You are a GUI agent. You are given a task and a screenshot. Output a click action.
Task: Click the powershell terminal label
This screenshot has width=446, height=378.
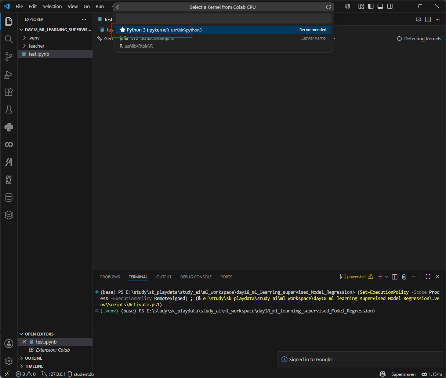356,277
